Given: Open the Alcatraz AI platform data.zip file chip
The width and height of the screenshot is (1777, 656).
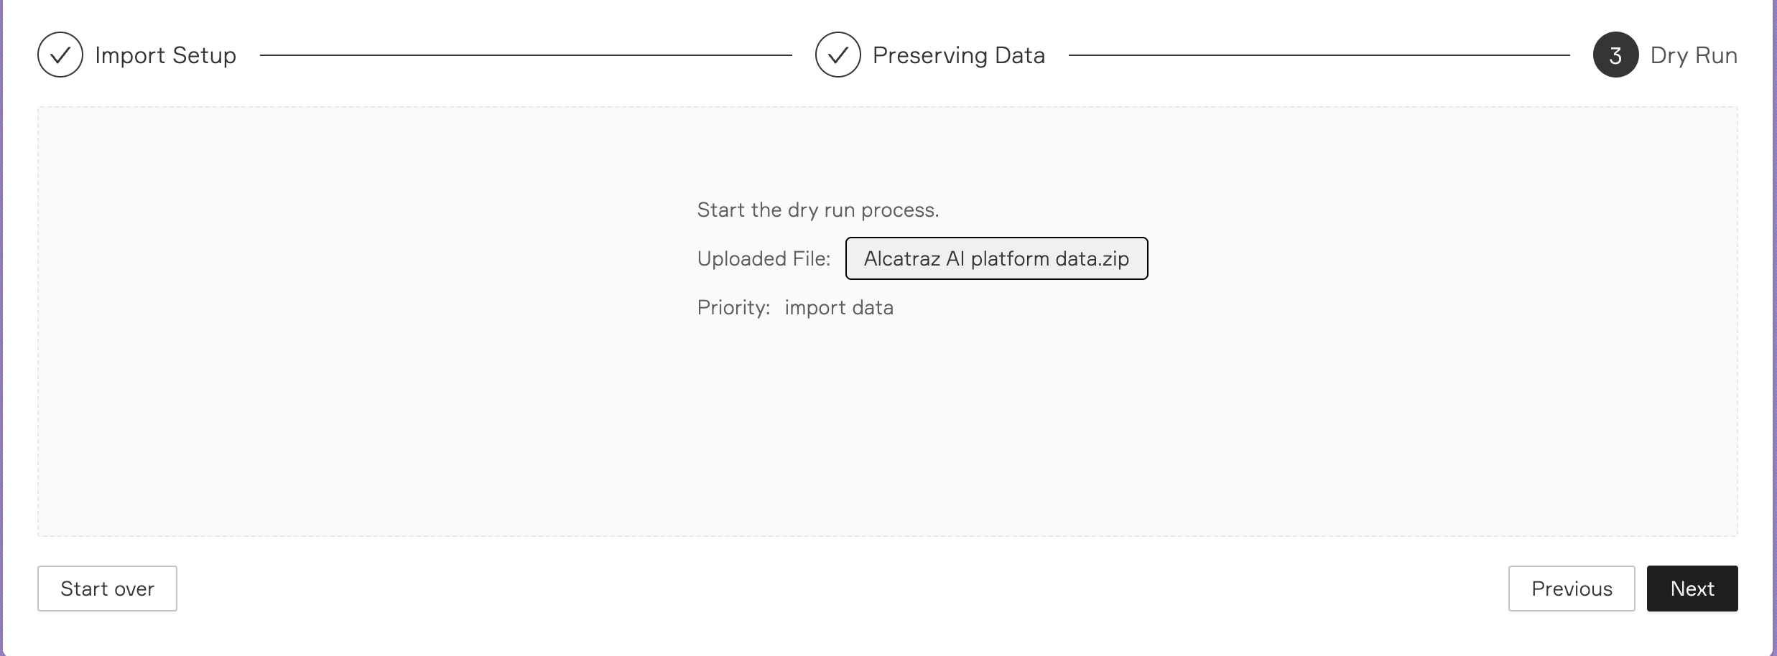Looking at the screenshot, I should [997, 258].
